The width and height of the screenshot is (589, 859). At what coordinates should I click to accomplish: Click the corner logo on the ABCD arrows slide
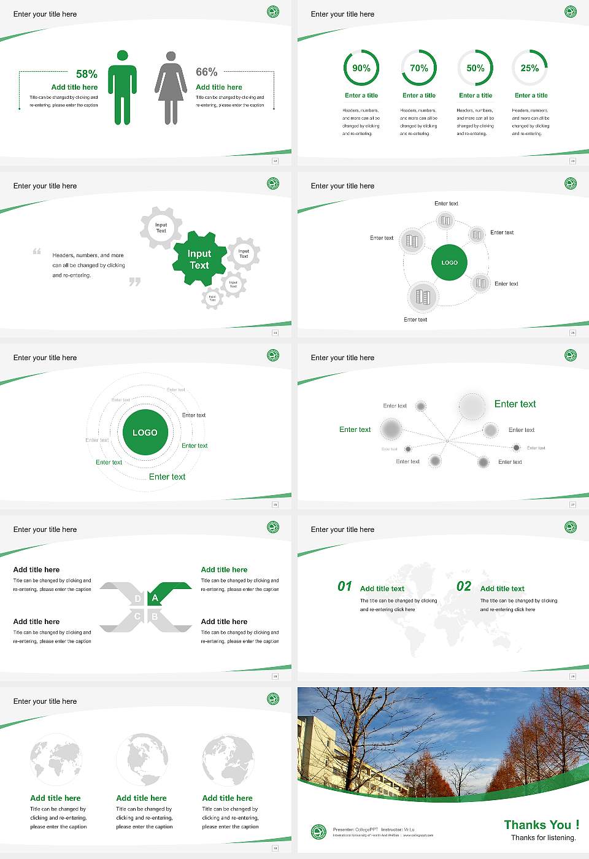273,526
